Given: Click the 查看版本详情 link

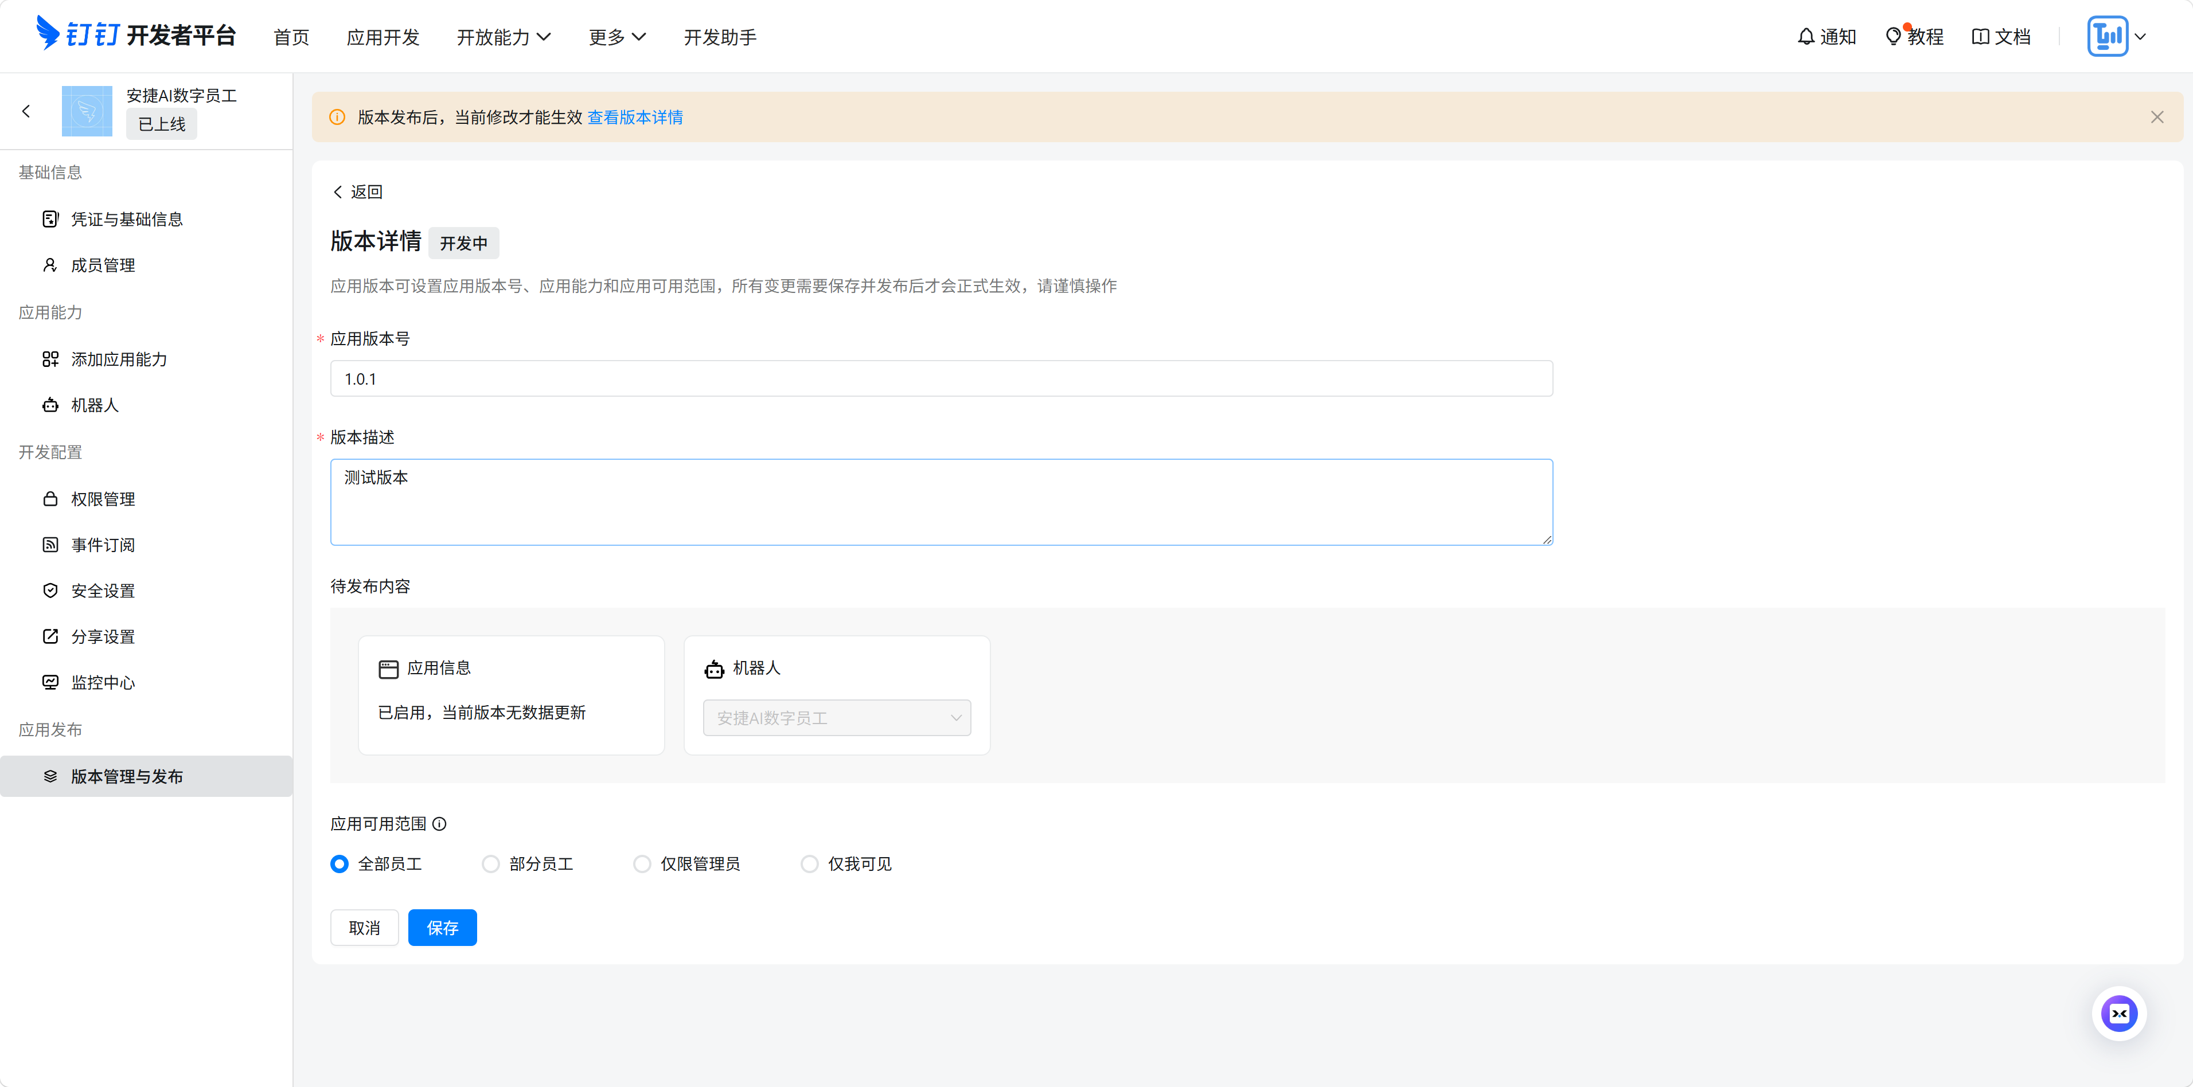Looking at the screenshot, I should click(x=635, y=118).
